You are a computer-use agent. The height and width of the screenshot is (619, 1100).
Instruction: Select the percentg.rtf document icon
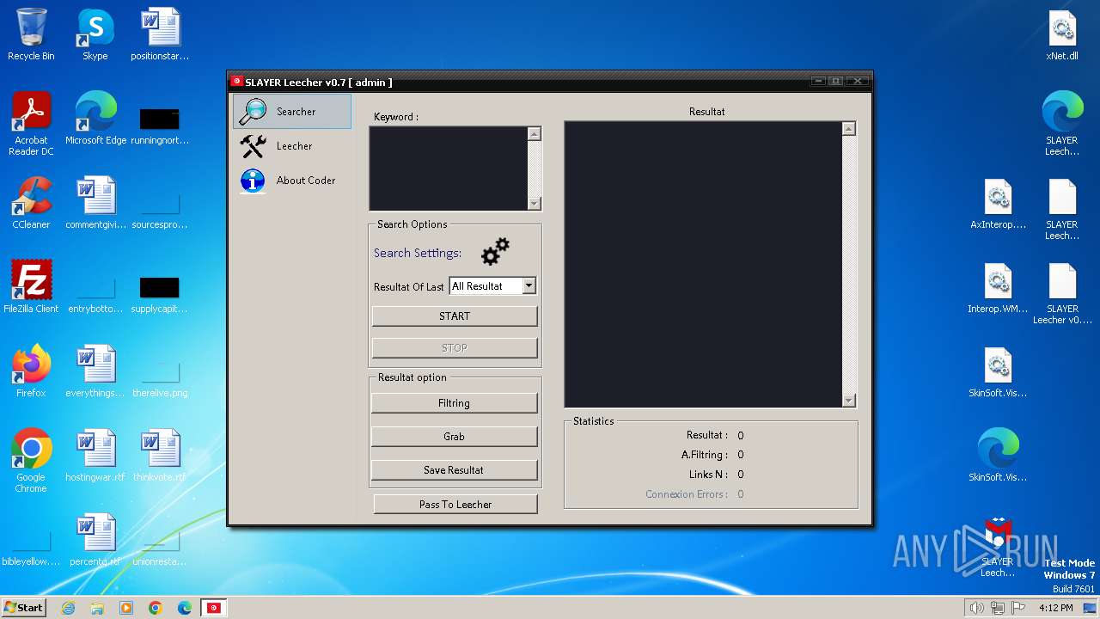(x=95, y=540)
